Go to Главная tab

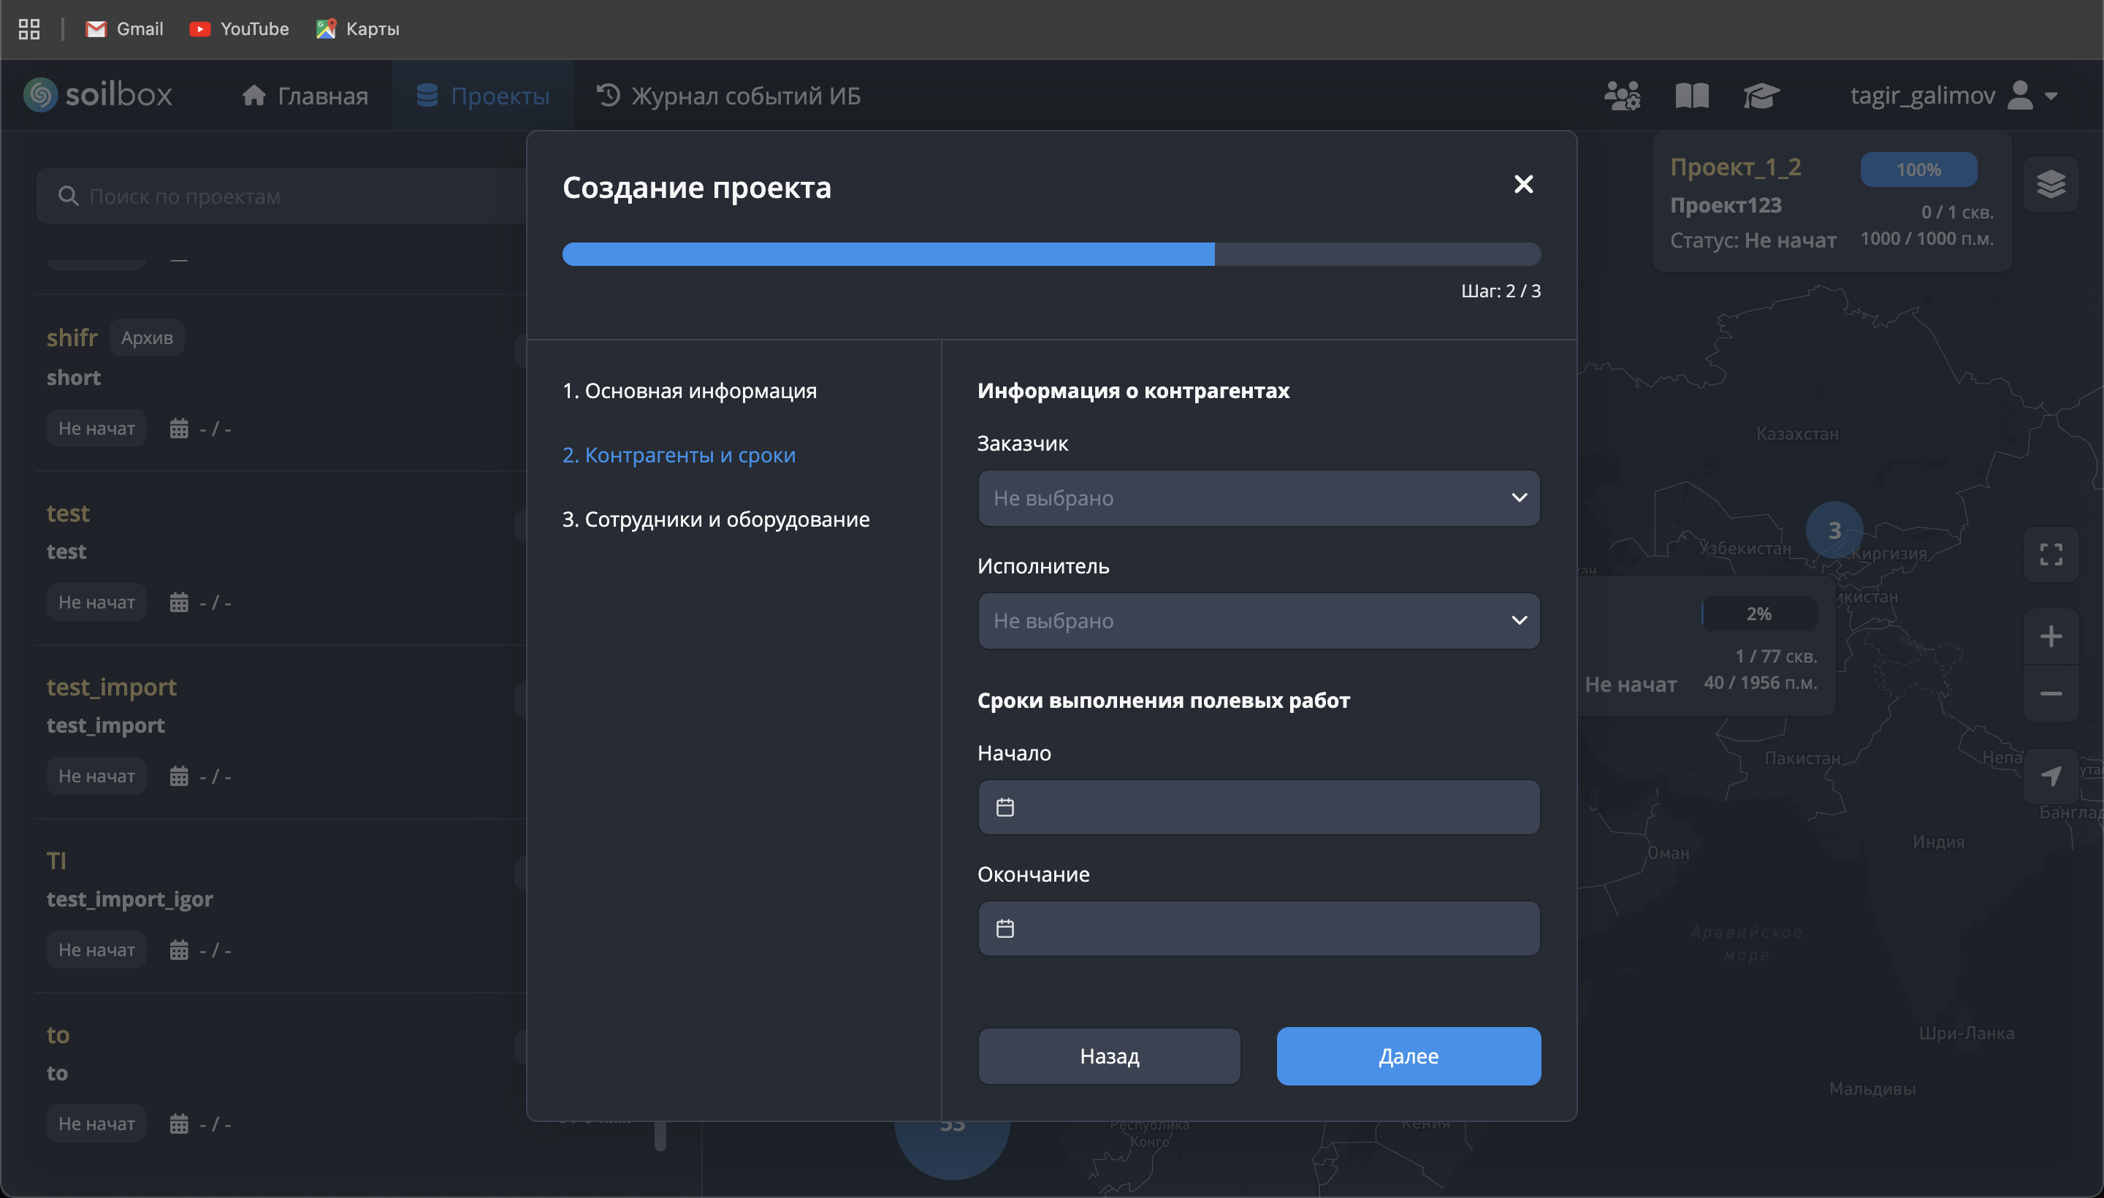305,96
